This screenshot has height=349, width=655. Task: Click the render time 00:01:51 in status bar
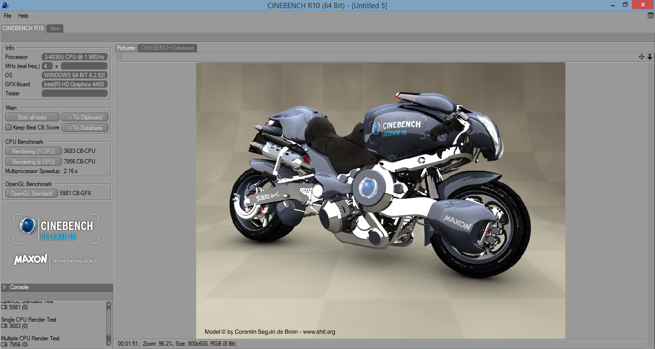click(x=128, y=344)
